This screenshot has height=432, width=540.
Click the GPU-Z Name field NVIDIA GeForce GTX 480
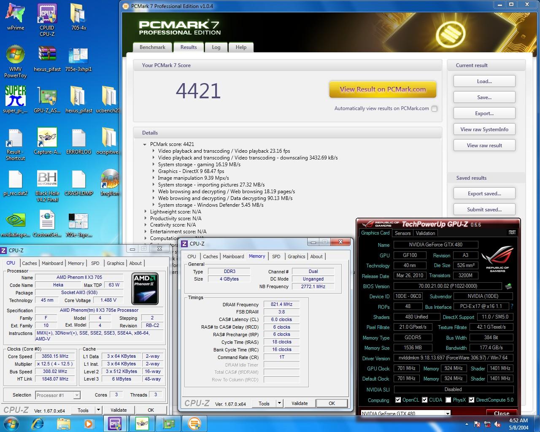436,245
